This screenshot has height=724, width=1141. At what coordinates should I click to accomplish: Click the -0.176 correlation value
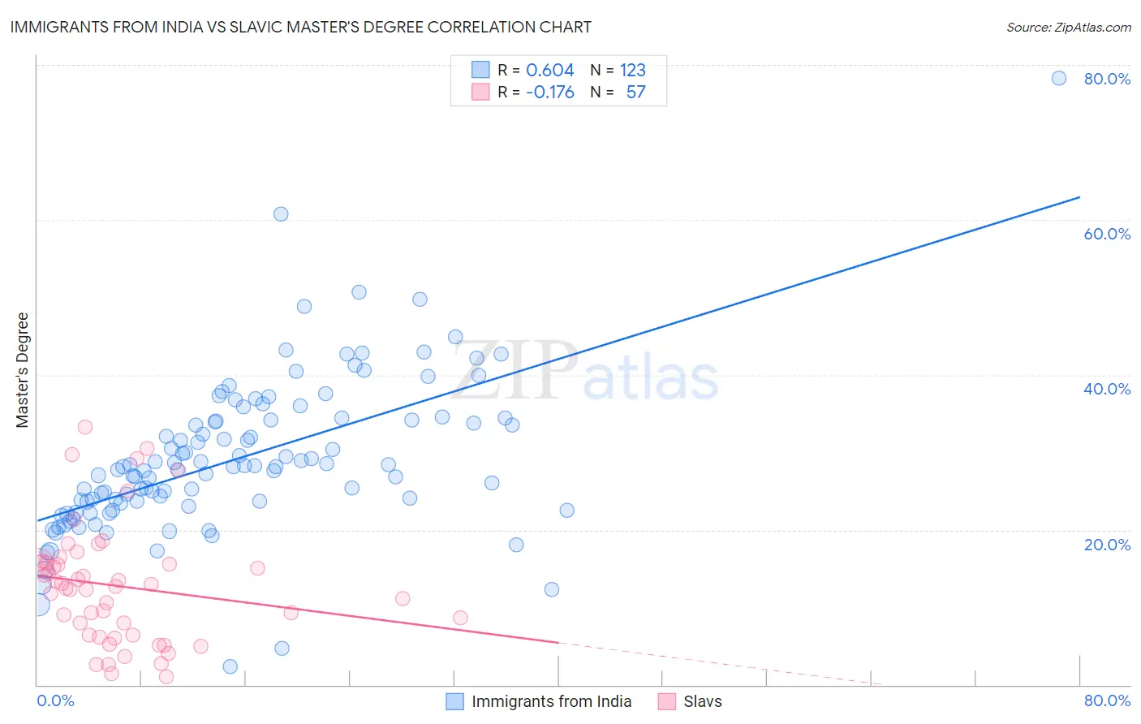pos(549,92)
